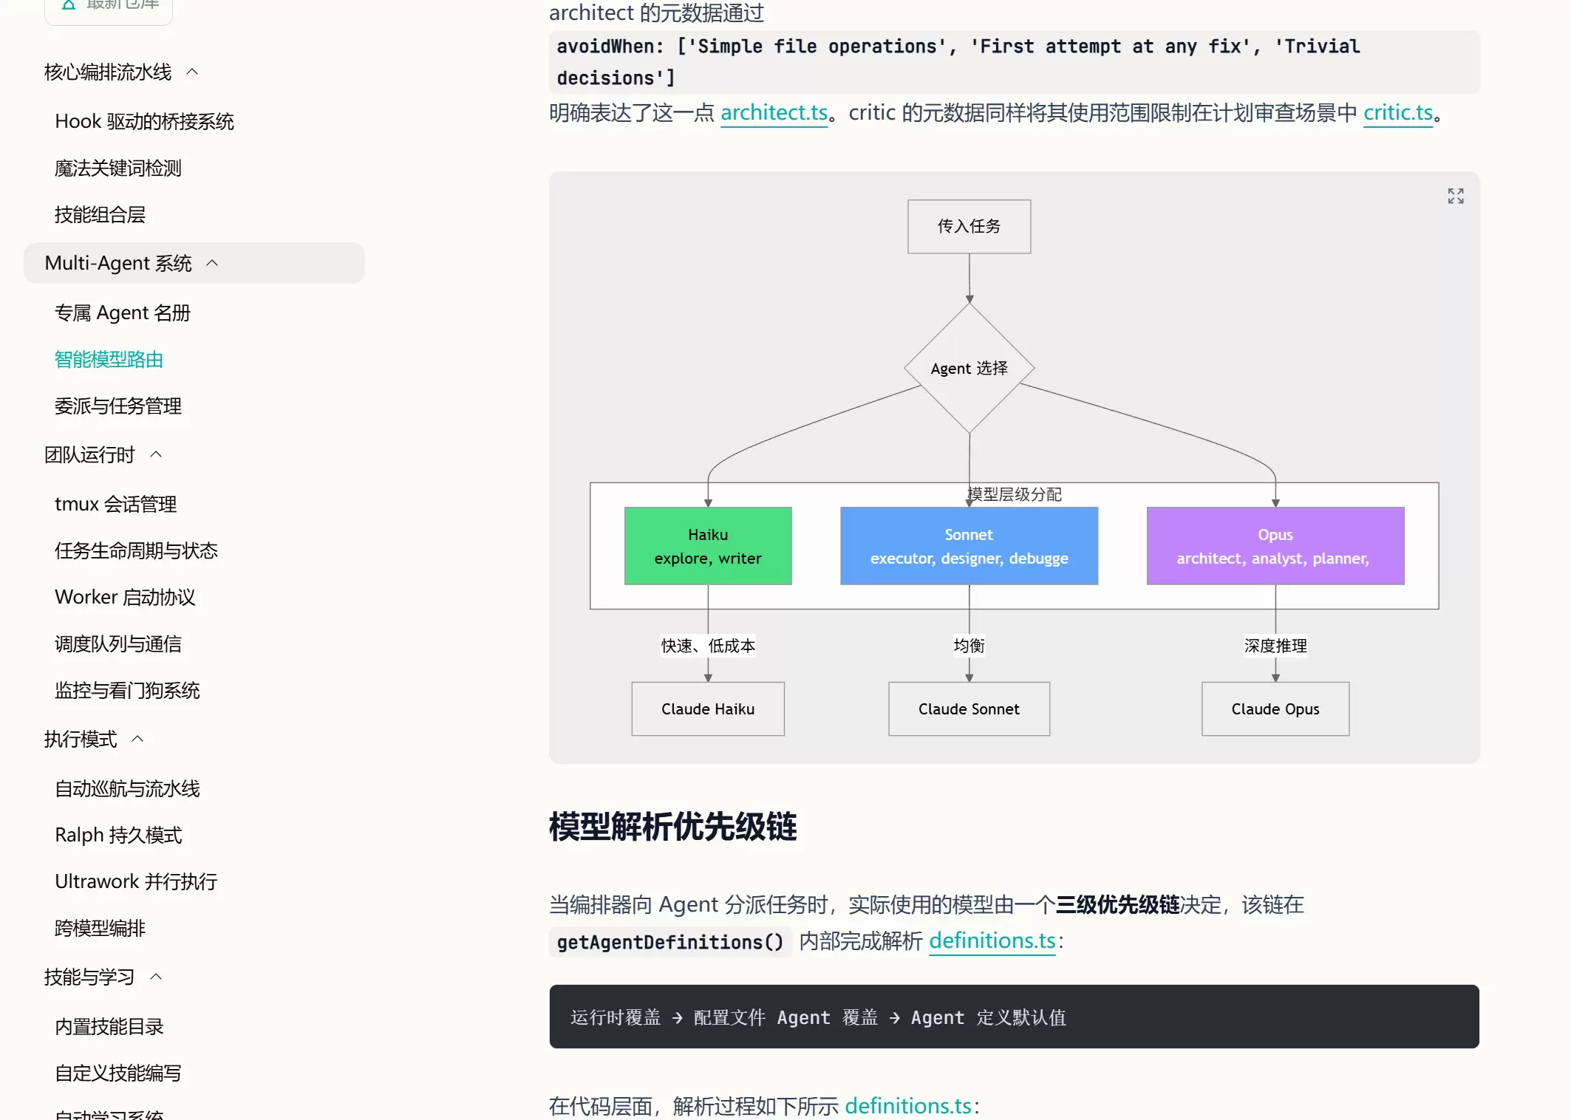Open the 跨模型编排 page
This screenshot has width=1571, height=1120.
pos(100,928)
